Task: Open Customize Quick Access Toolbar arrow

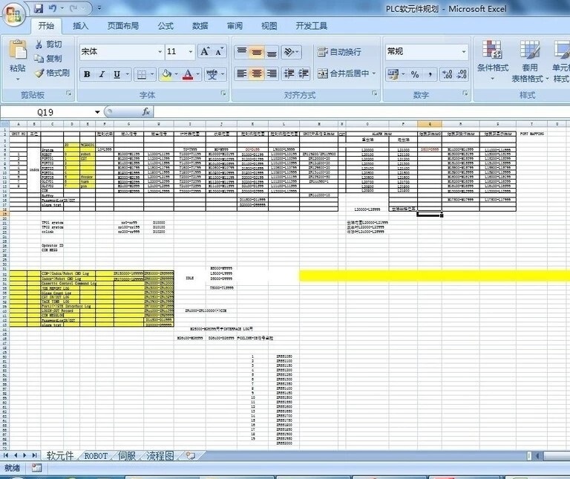Action: pyautogui.click(x=99, y=8)
